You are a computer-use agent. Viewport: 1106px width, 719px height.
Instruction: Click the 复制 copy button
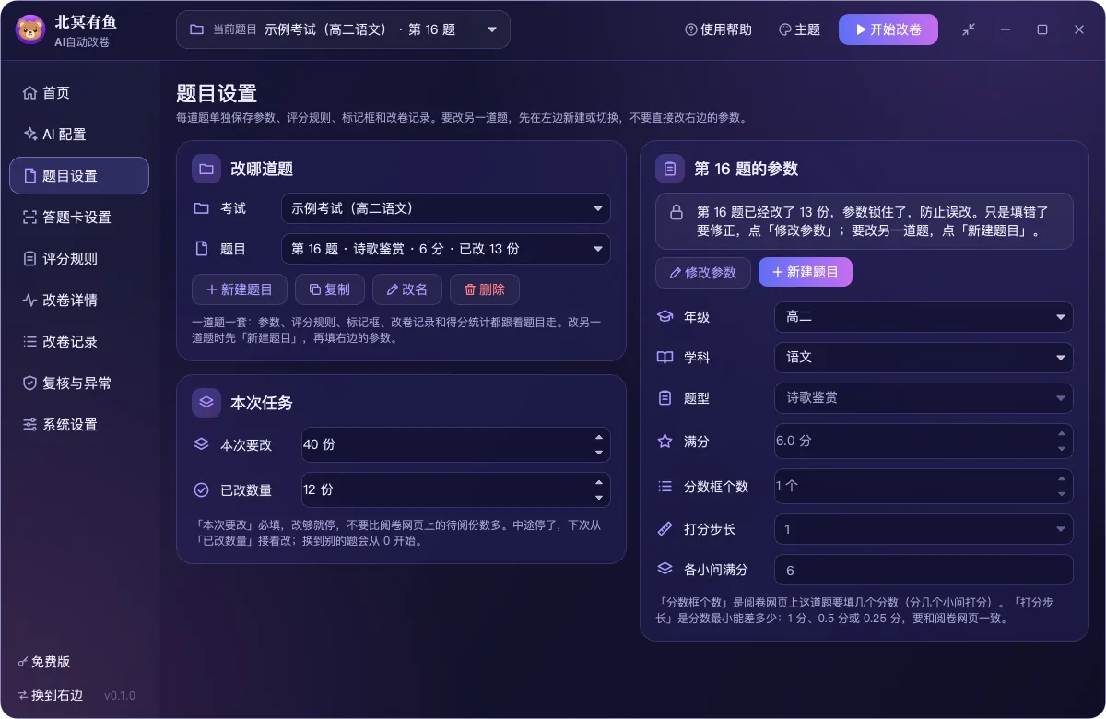[x=330, y=289]
